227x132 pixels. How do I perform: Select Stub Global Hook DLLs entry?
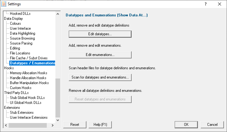[x=27, y=98]
